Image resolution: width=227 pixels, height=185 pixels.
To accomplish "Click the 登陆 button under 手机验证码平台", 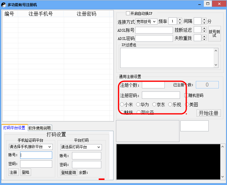I will click(x=26, y=172).
